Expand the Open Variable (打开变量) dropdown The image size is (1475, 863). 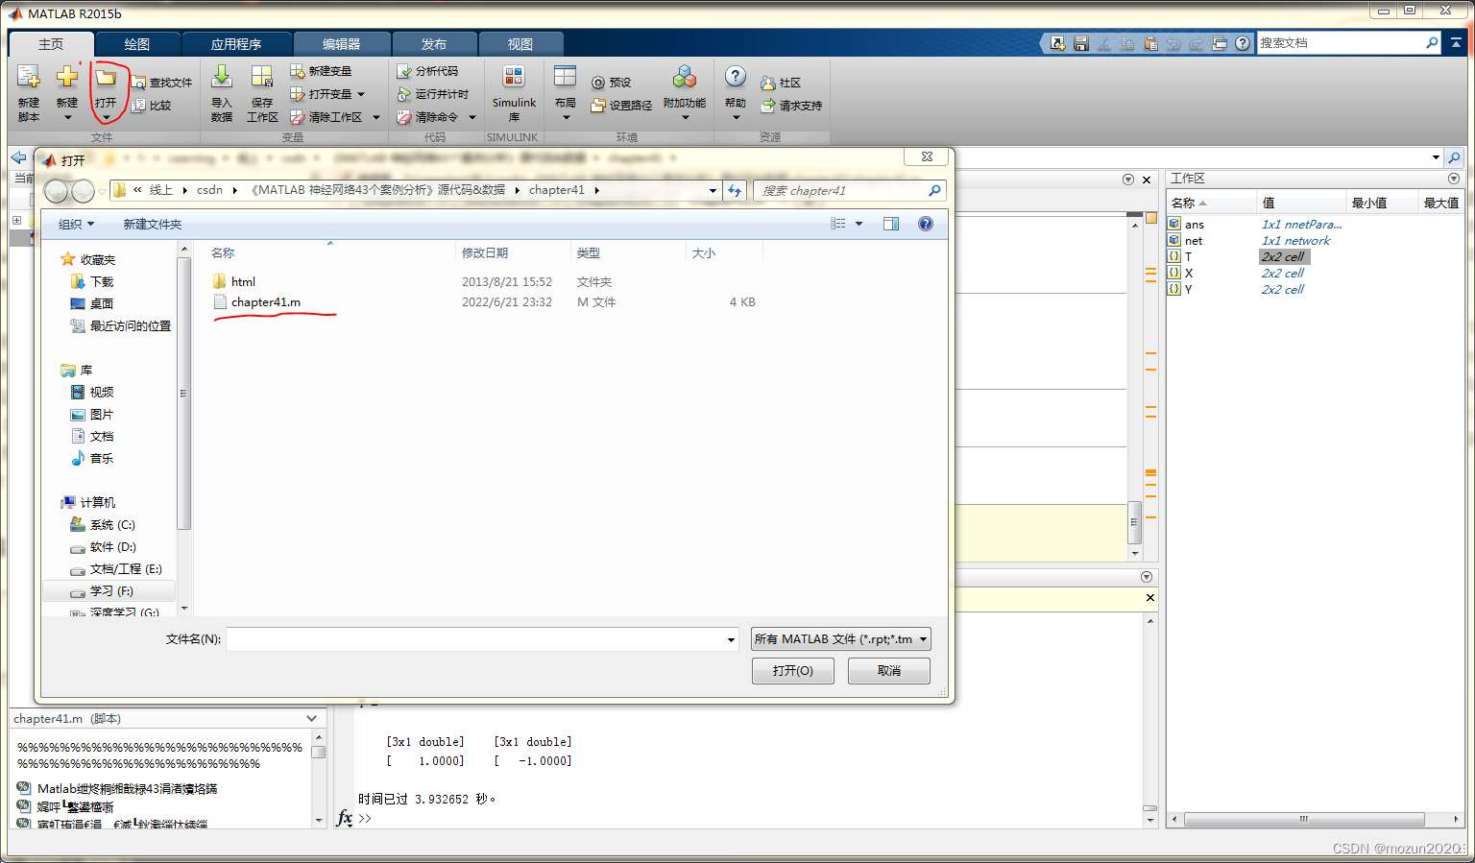tap(361, 94)
